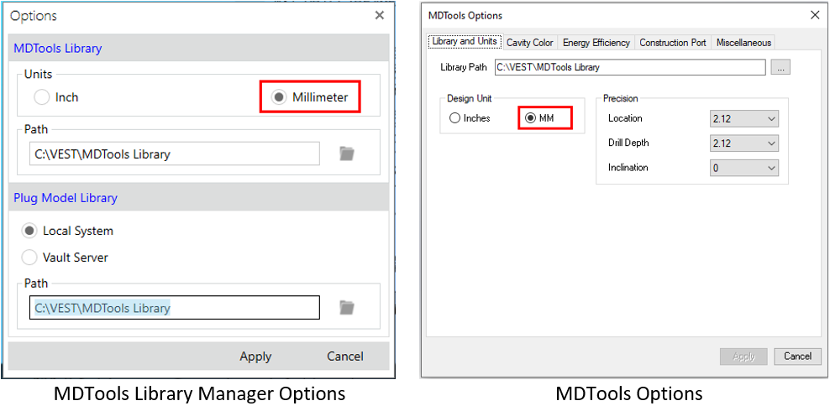
Task: Click Apply in MDTools Options dialog
Action: [x=743, y=357]
